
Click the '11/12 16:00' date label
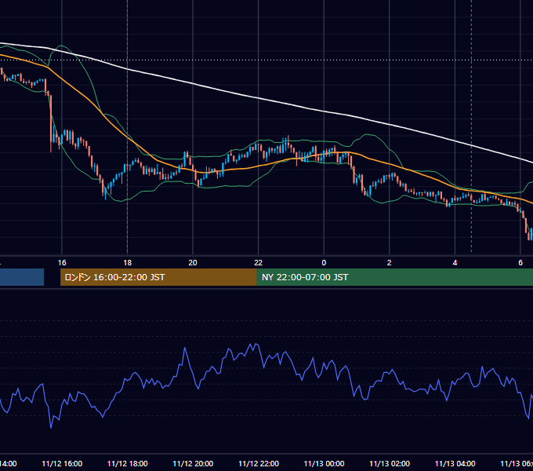(62, 463)
